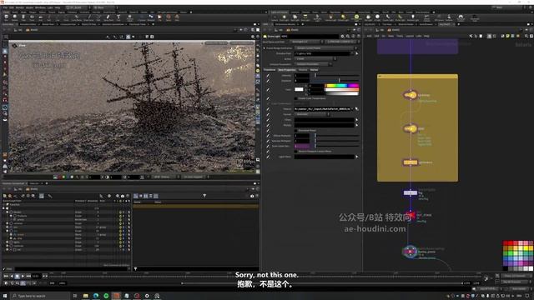The image size is (534, 300).
Task: Click the current frame number field
Action: (36, 276)
